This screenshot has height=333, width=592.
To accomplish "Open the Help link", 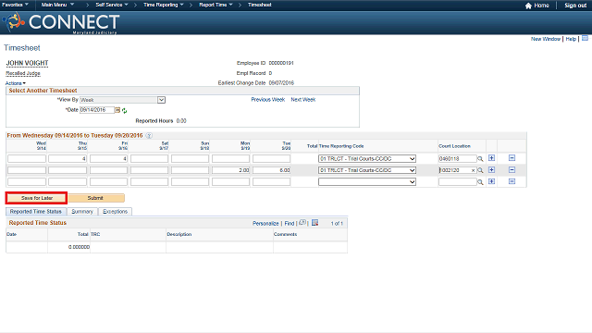I will pos(571,39).
